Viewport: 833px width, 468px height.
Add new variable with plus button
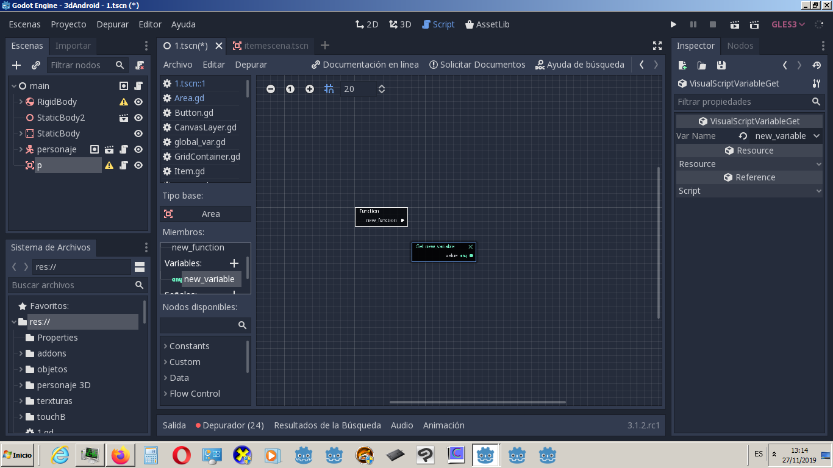click(x=234, y=263)
